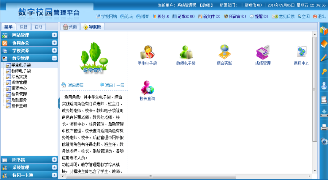Click 返回顶层 link
Screen dimensions: 328x180
pyautogui.click(x=73, y=85)
